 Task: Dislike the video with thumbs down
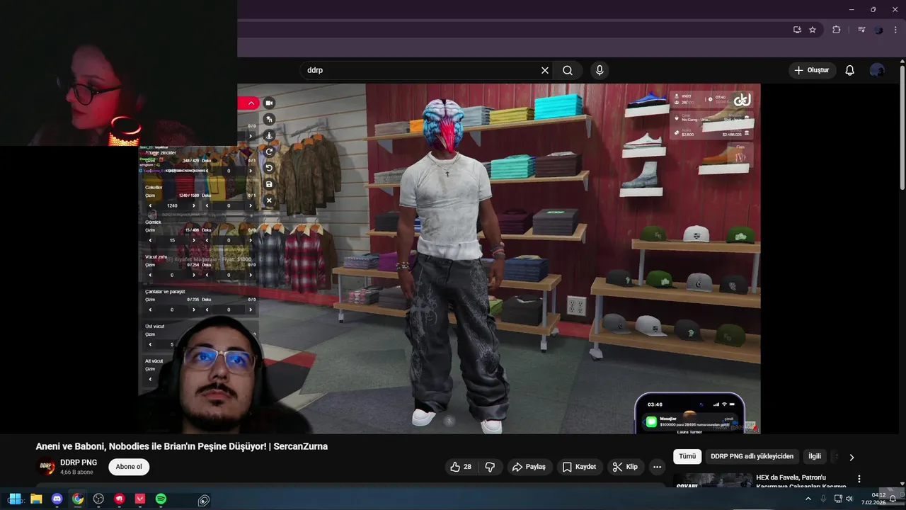[x=490, y=467]
